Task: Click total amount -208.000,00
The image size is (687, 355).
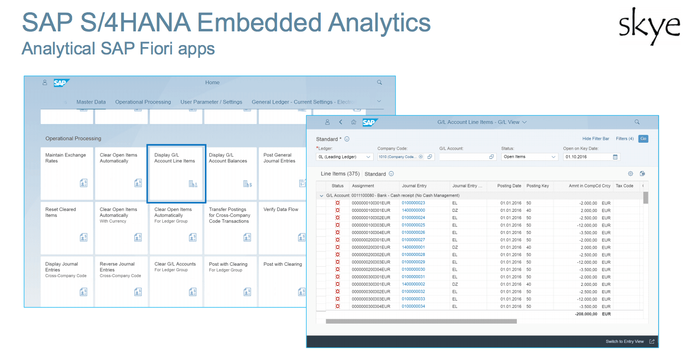Action: click(x=586, y=314)
